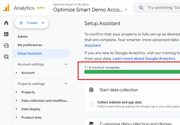Click the Start data collection stream icon
This screenshot has height=125, width=180.
coord(91,90)
